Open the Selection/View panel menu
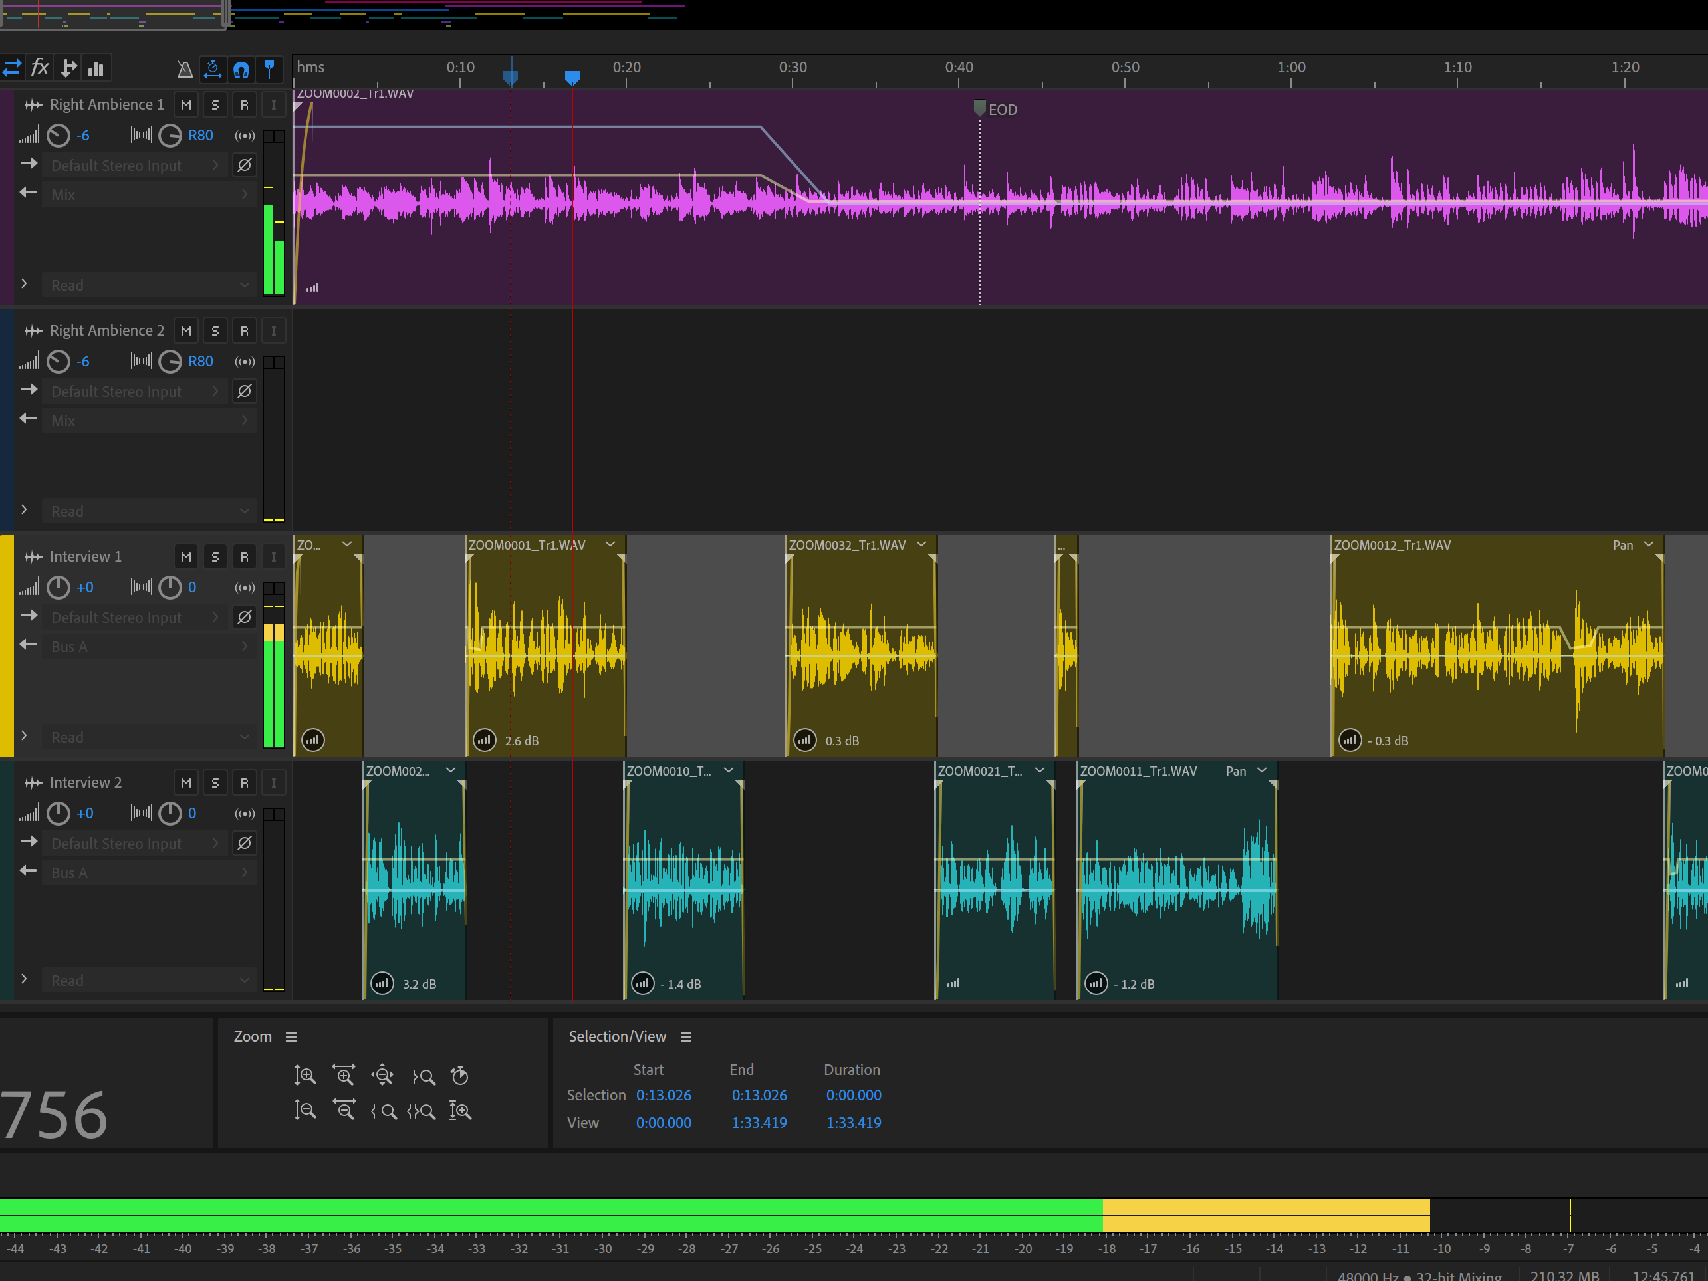The width and height of the screenshot is (1708, 1281). pyautogui.click(x=685, y=1037)
